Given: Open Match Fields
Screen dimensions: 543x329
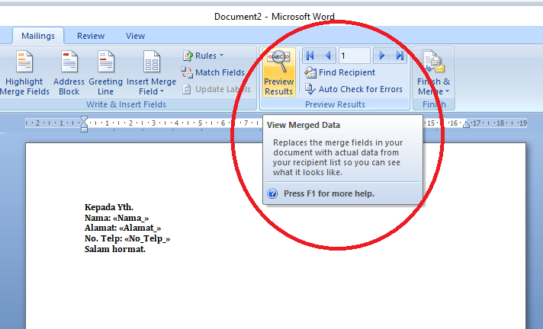Looking at the screenshot, I should [213, 72].
